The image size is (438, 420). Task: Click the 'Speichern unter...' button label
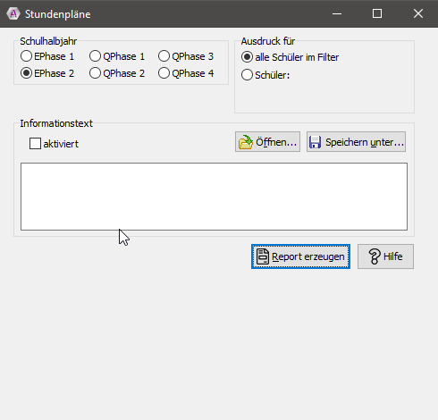[x=365, y=142]
